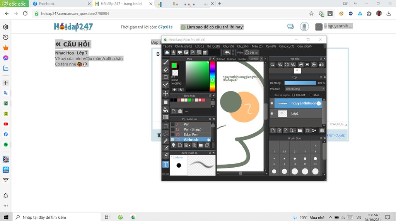396x221 pixels.
Task: Toggle the Khóa lock checkbox
Action: [311, 95]
